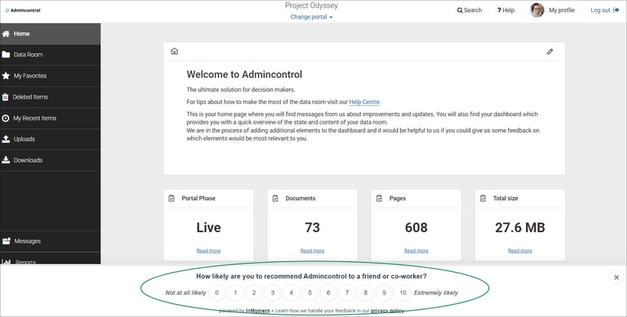
Task: Click the house icon on the welcome card
Action: [175, 51]
